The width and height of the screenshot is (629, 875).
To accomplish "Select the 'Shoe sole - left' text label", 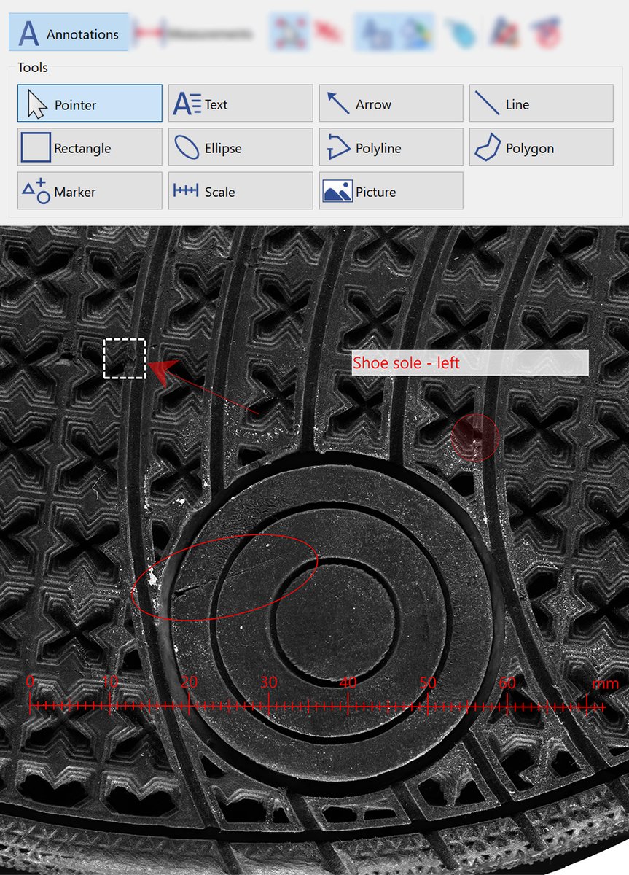I will (x=469, y=362).
